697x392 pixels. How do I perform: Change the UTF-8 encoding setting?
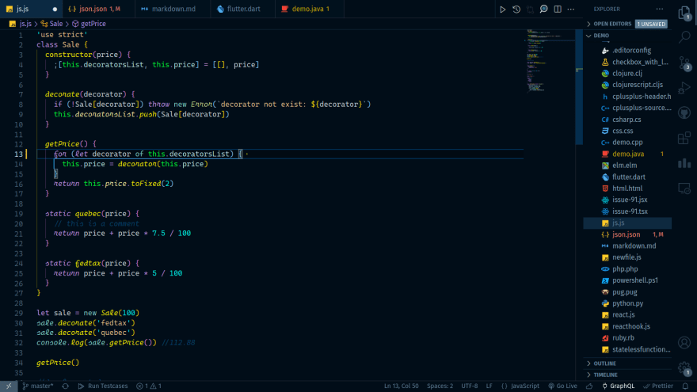tap(470, 386)
